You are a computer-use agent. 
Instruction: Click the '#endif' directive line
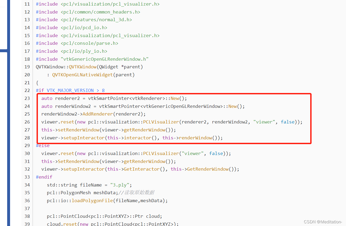click(44, 177)
